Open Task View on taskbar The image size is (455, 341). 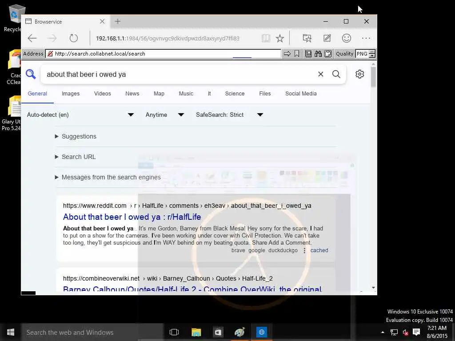click(174, 332)
